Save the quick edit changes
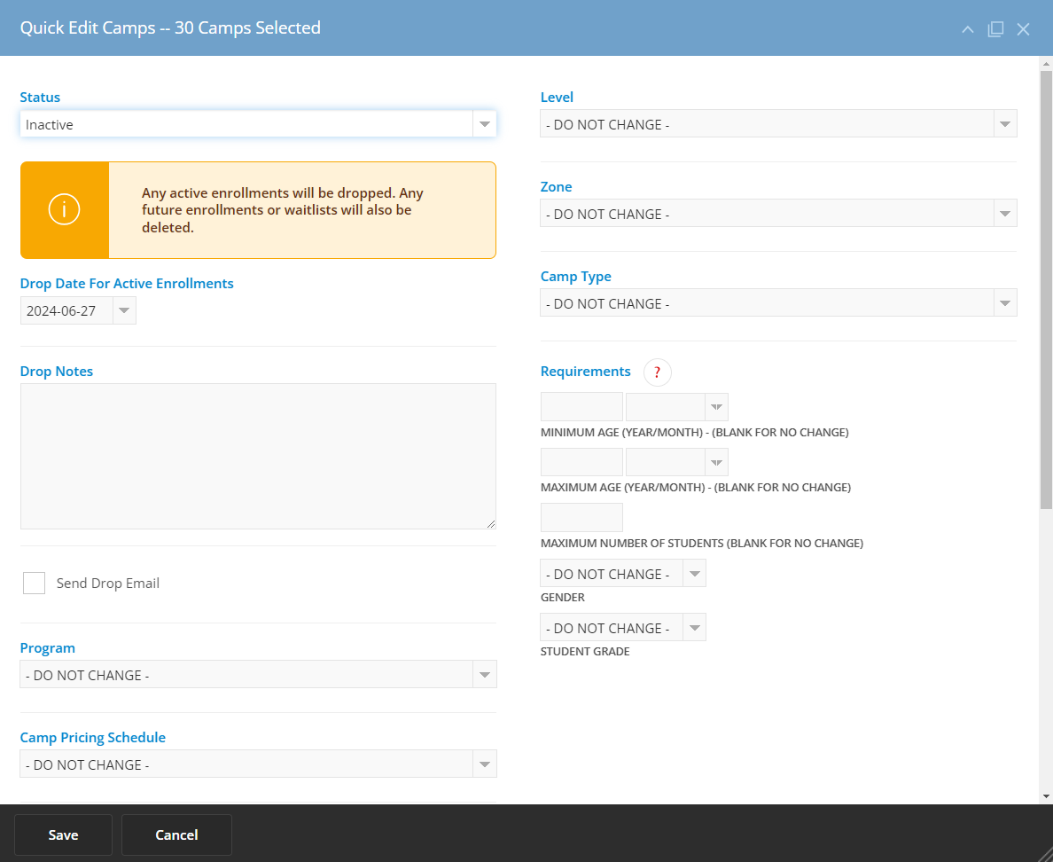The image size is (1053, 862). pos(63,835)
